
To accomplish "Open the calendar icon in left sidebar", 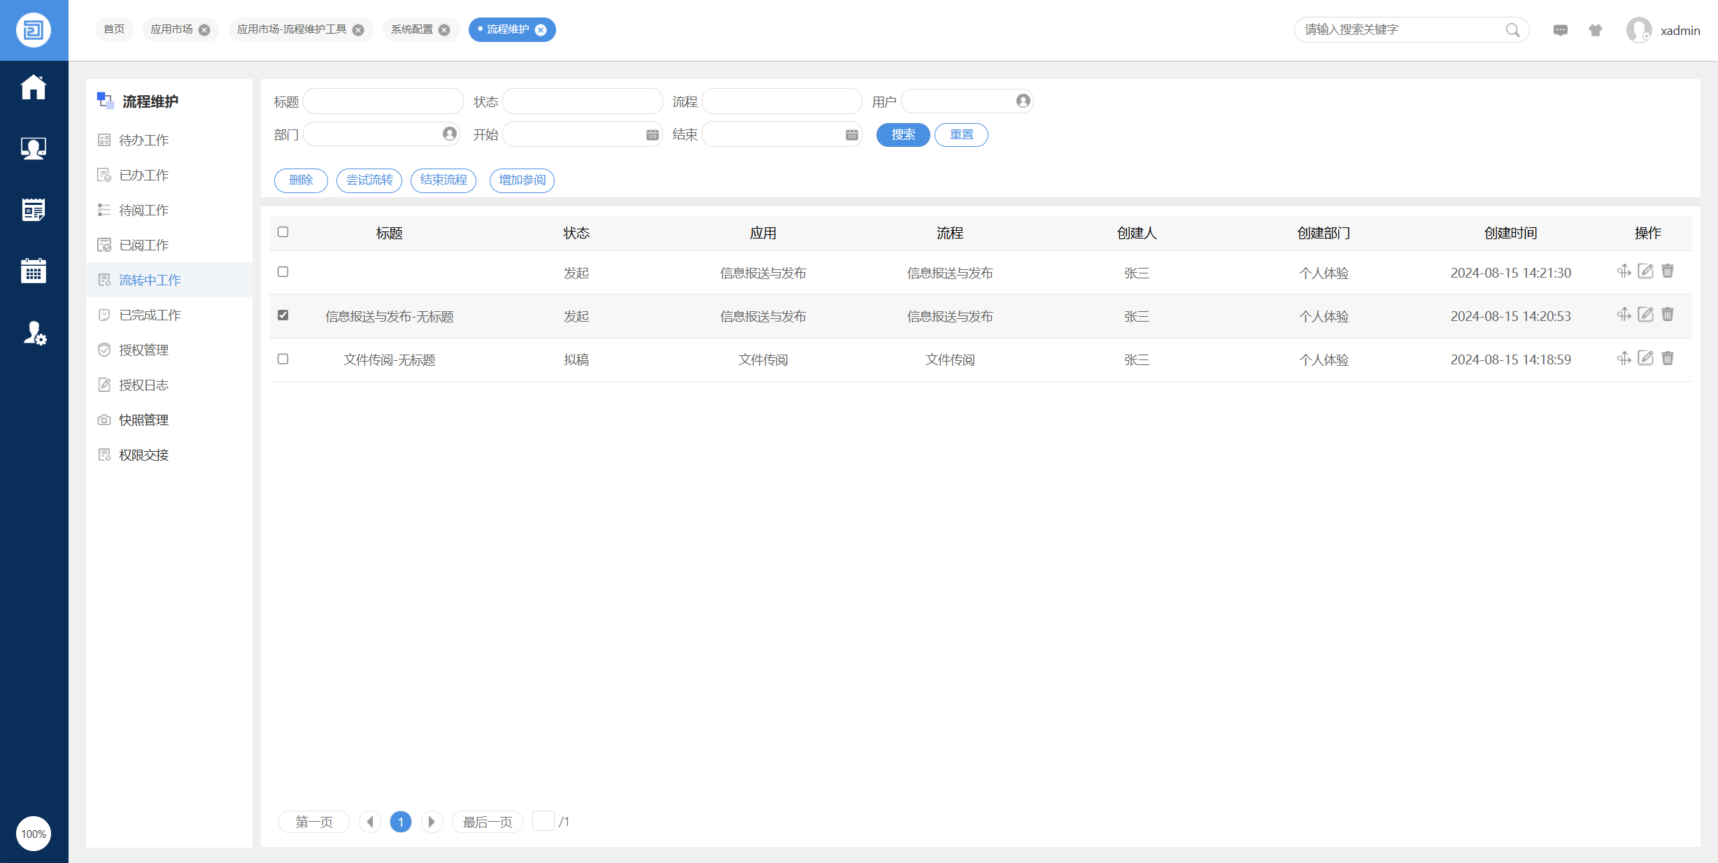I will click(33, 271).
